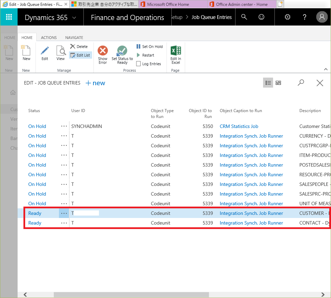Open new tab in the browser
The image size is (331, 298).
280,4
